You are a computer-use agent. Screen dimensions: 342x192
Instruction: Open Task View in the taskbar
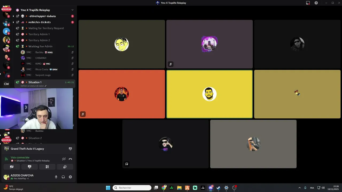tap(156, 188)
